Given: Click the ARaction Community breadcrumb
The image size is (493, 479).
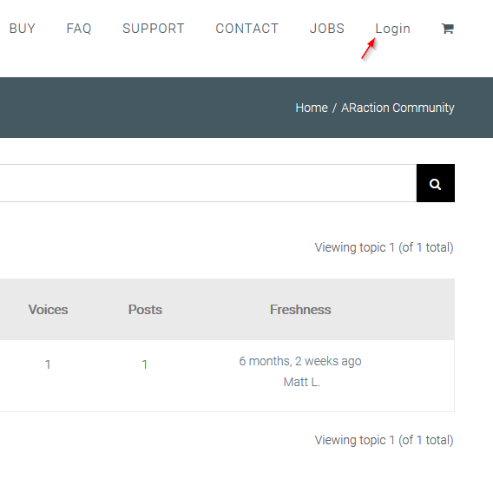Looking at the screenshot, I should (398, 108).
